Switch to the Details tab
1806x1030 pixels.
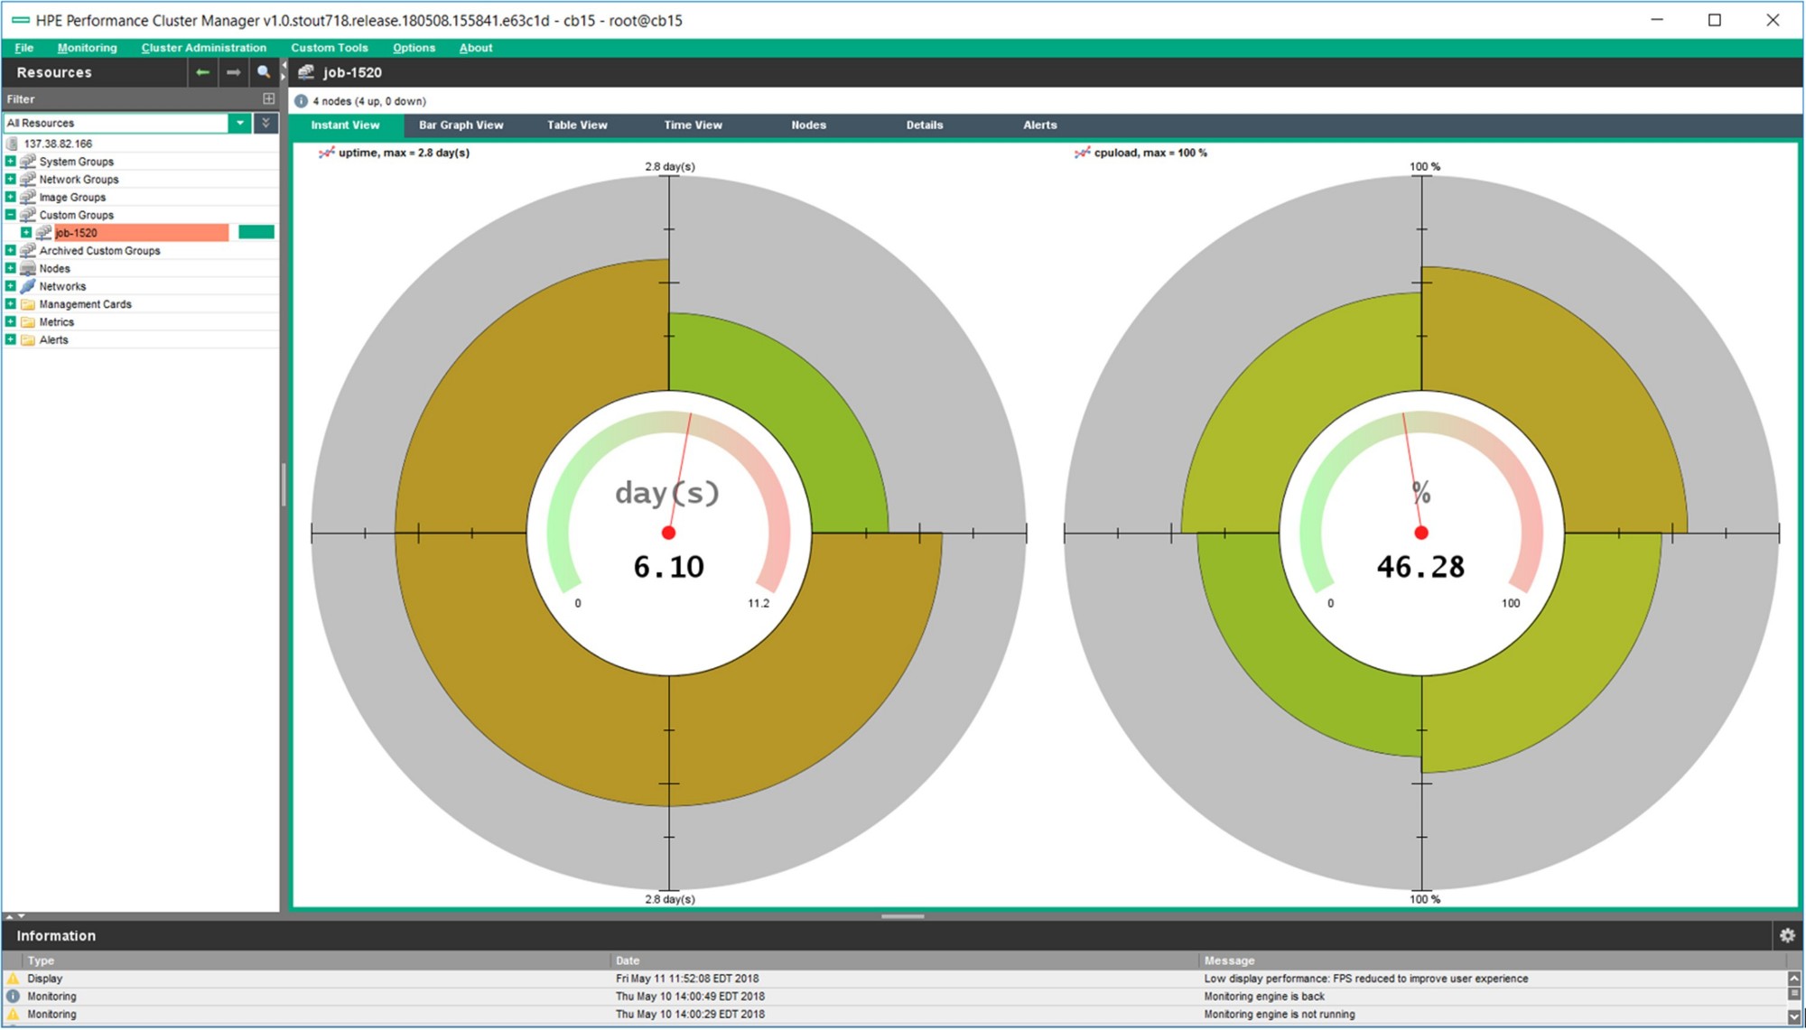[x=925, y=125]
